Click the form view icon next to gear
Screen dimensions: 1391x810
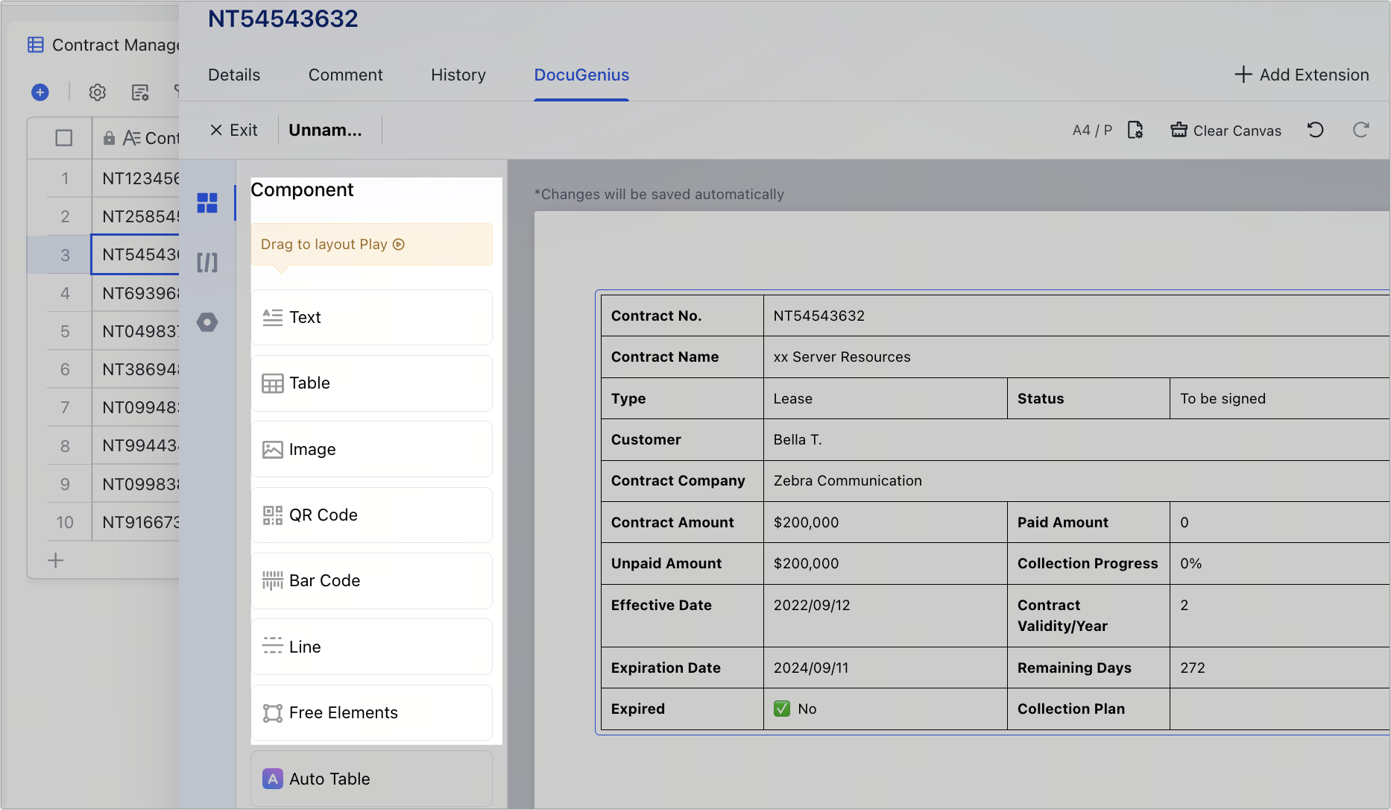tap(140, 92)
